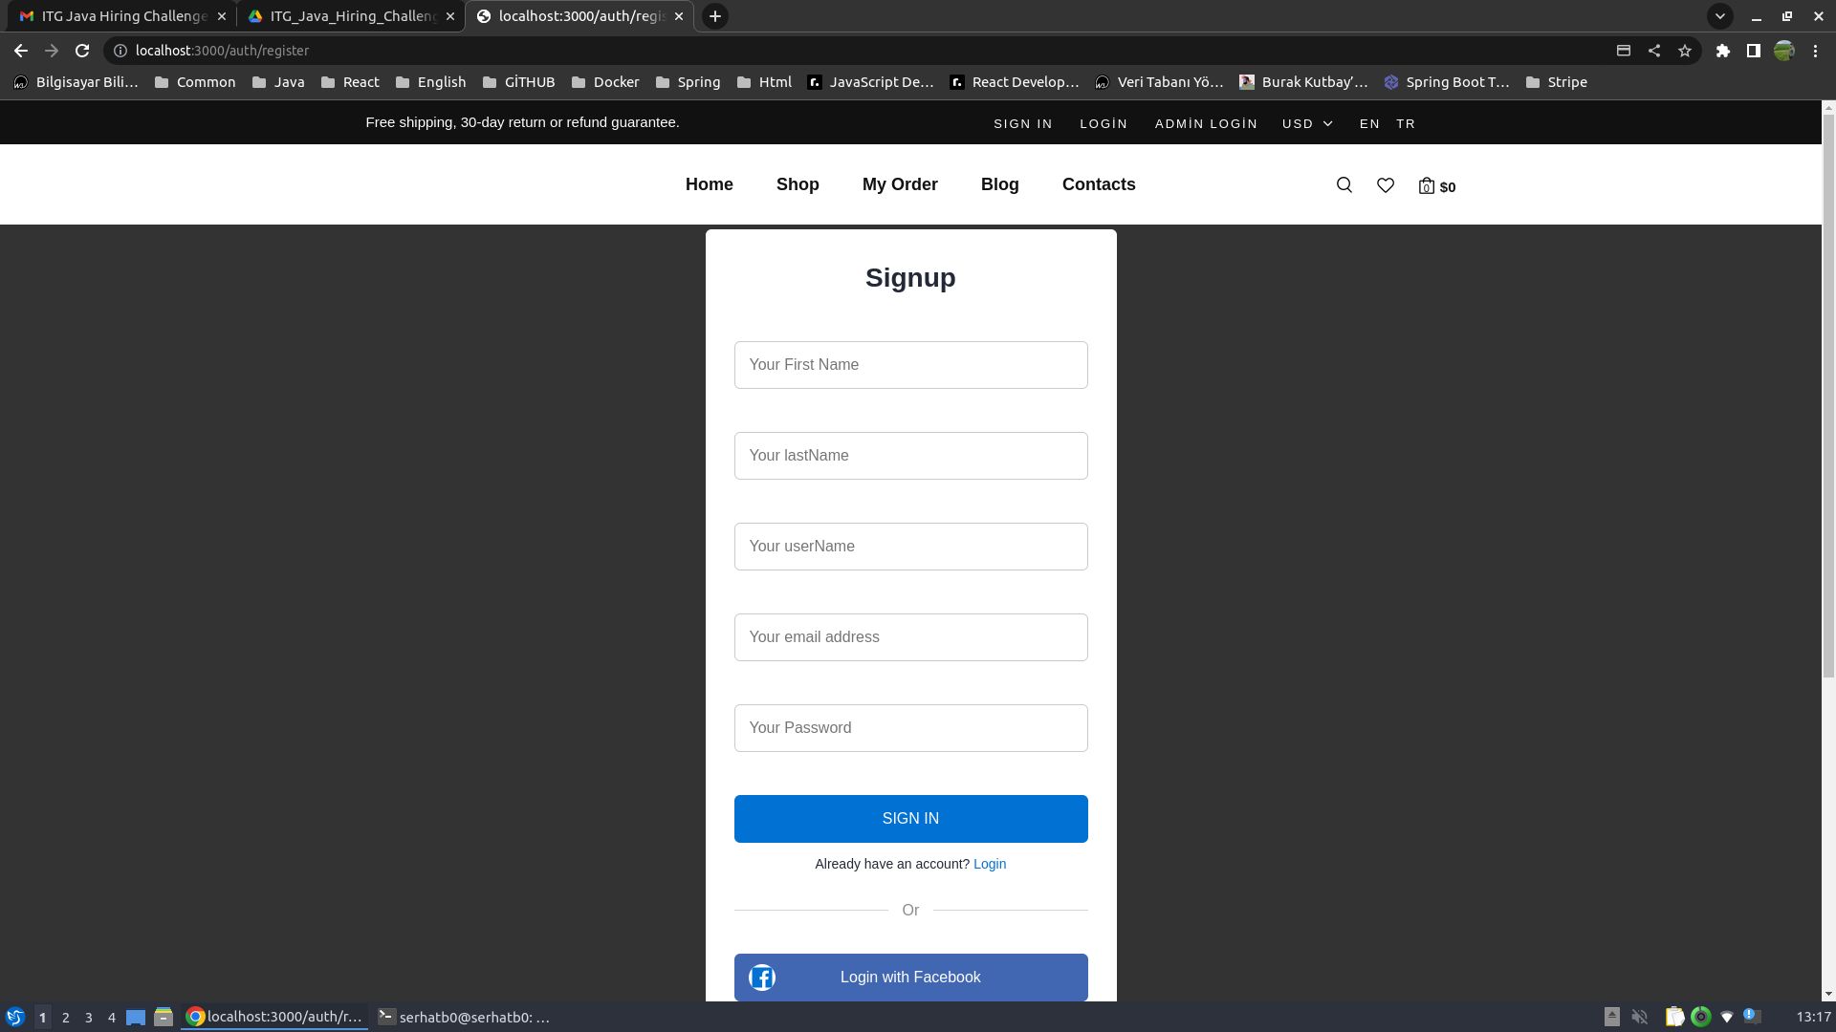This screenshot has height=1032, width=1836.
Task: Open the site search magnifier icon
Action: (1344, 185)
